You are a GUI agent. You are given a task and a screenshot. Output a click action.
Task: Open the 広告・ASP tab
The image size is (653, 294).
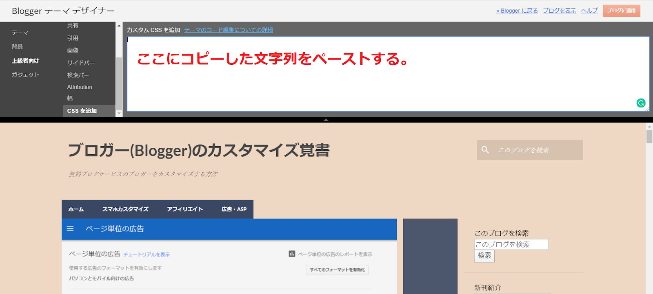[x=234, y=209]
